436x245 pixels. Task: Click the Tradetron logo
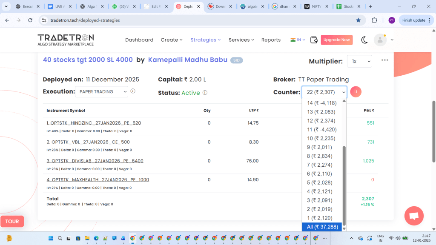click(66, 40)
